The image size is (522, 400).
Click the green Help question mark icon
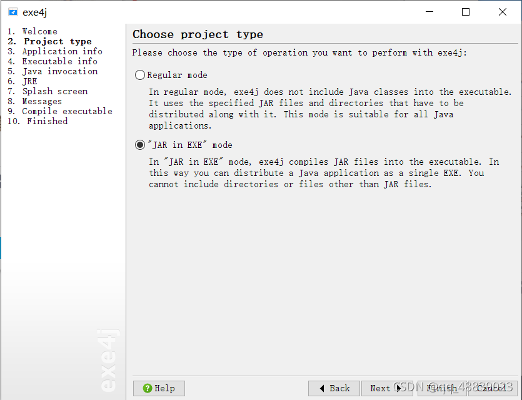(148, 388)
